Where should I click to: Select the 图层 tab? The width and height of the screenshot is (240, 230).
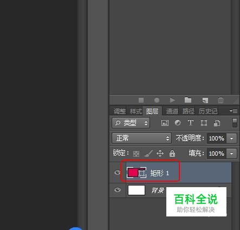point(152,111)
